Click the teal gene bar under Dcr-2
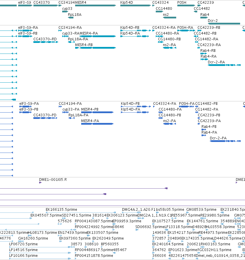The width and height of the screenshot is (245, 260). click(224, 24)
